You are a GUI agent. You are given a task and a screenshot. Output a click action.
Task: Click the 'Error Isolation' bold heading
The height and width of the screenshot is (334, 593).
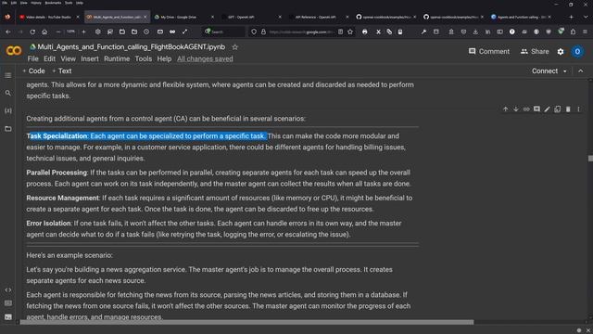(48, 223)
